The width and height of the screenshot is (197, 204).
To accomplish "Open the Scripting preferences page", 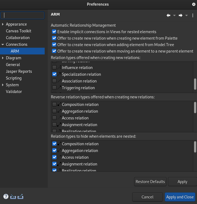I will (x=14, y=78).
